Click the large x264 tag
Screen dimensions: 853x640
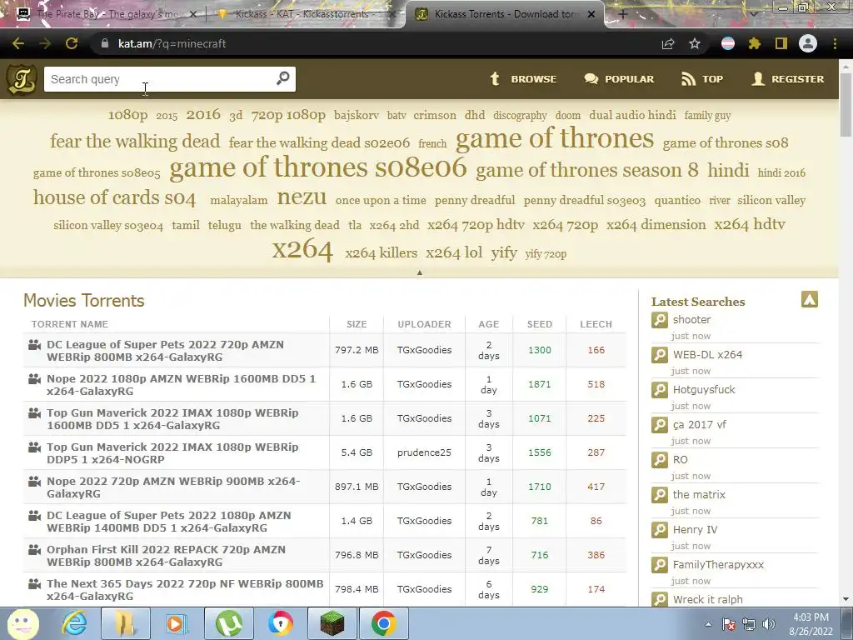pos(302,249)
